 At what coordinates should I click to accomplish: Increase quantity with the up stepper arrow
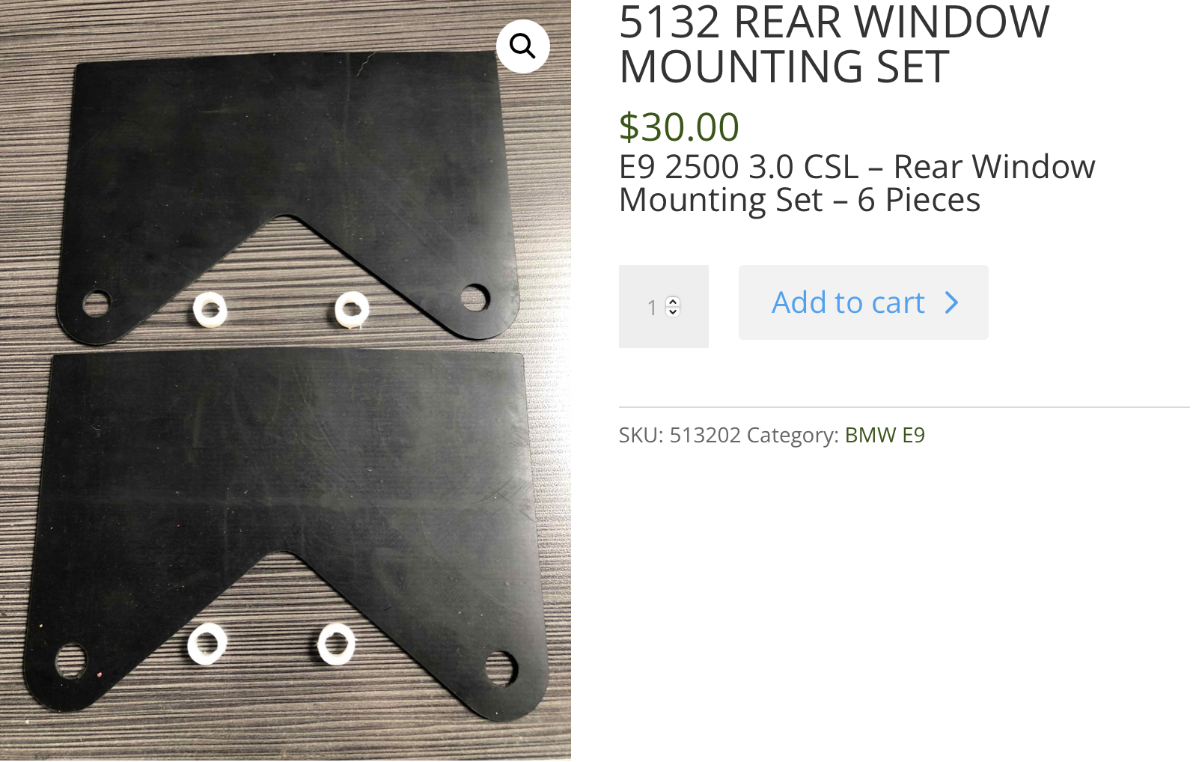pos(673,302)
